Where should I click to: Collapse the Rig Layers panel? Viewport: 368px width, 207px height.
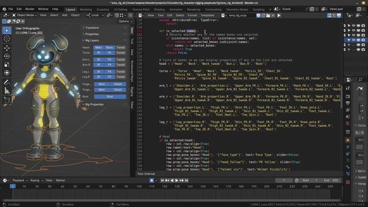92,40
